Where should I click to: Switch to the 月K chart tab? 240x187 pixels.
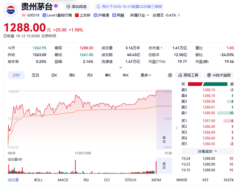[90, 75]
